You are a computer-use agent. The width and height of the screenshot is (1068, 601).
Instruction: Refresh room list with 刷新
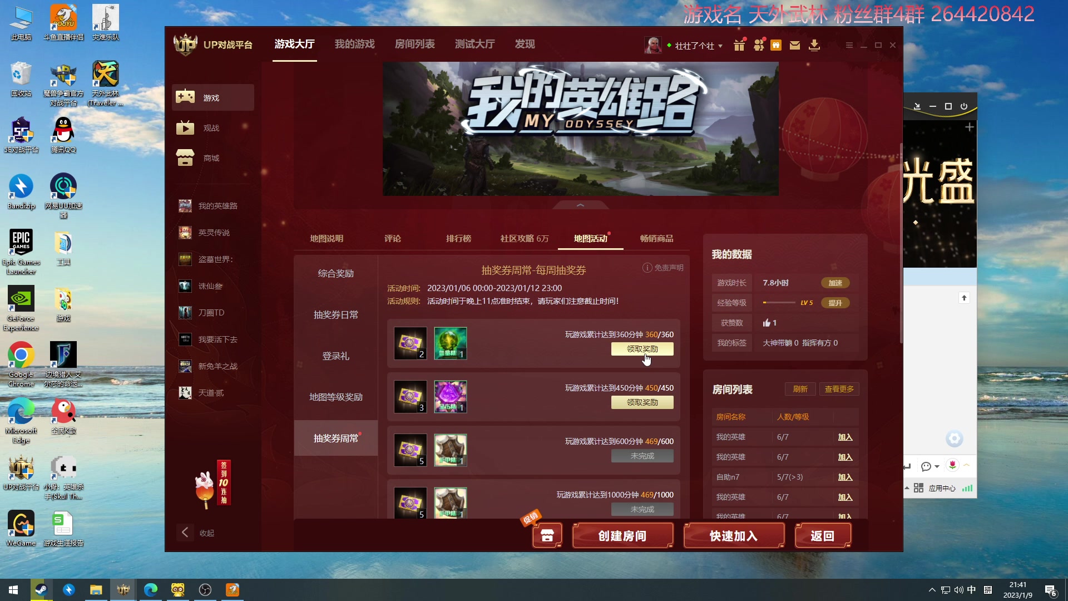coord(800,389)
